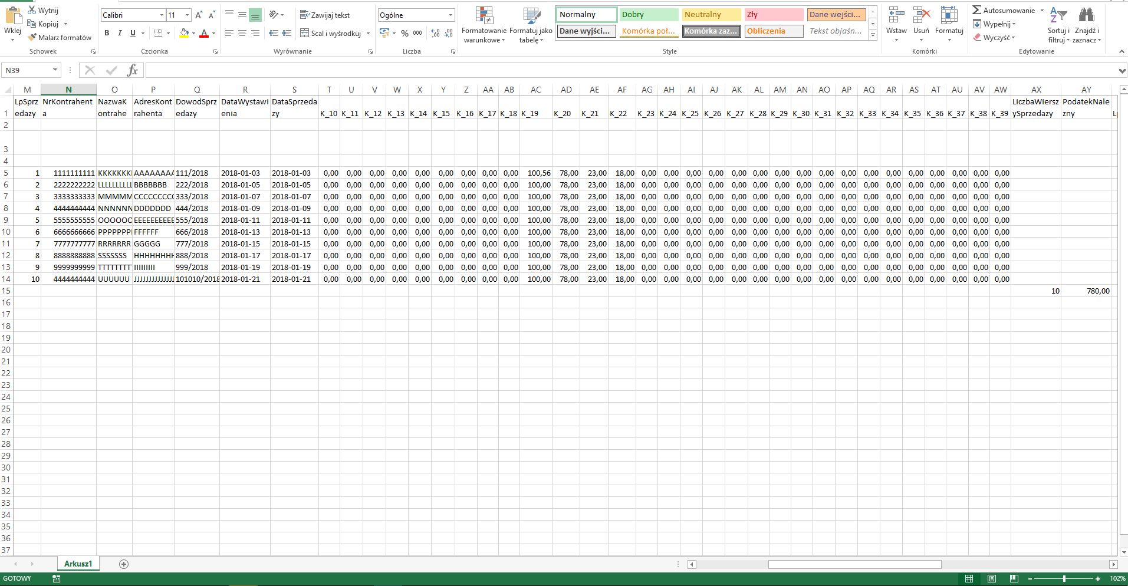Apply percent style format
The height and width of the screenshot is (586, 1128).
(x=404, y=33)
